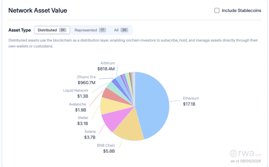Enable the Include Stablecoins checkbox
Viewport: 269px width, 167px height.
click(x=217, y=10)
